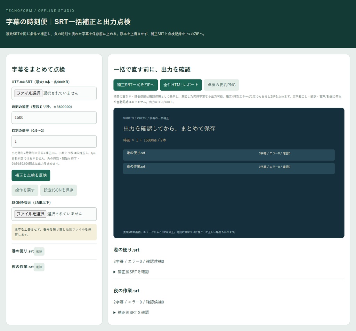Click the '時刻の補正（整数ミリ秒、±3600000）' label
The width and height of the screenshot is (356, 331).
(42, 107)
